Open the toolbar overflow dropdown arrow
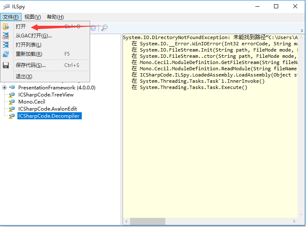The width and height of the screenshot is (306, 227). (303, 27)
